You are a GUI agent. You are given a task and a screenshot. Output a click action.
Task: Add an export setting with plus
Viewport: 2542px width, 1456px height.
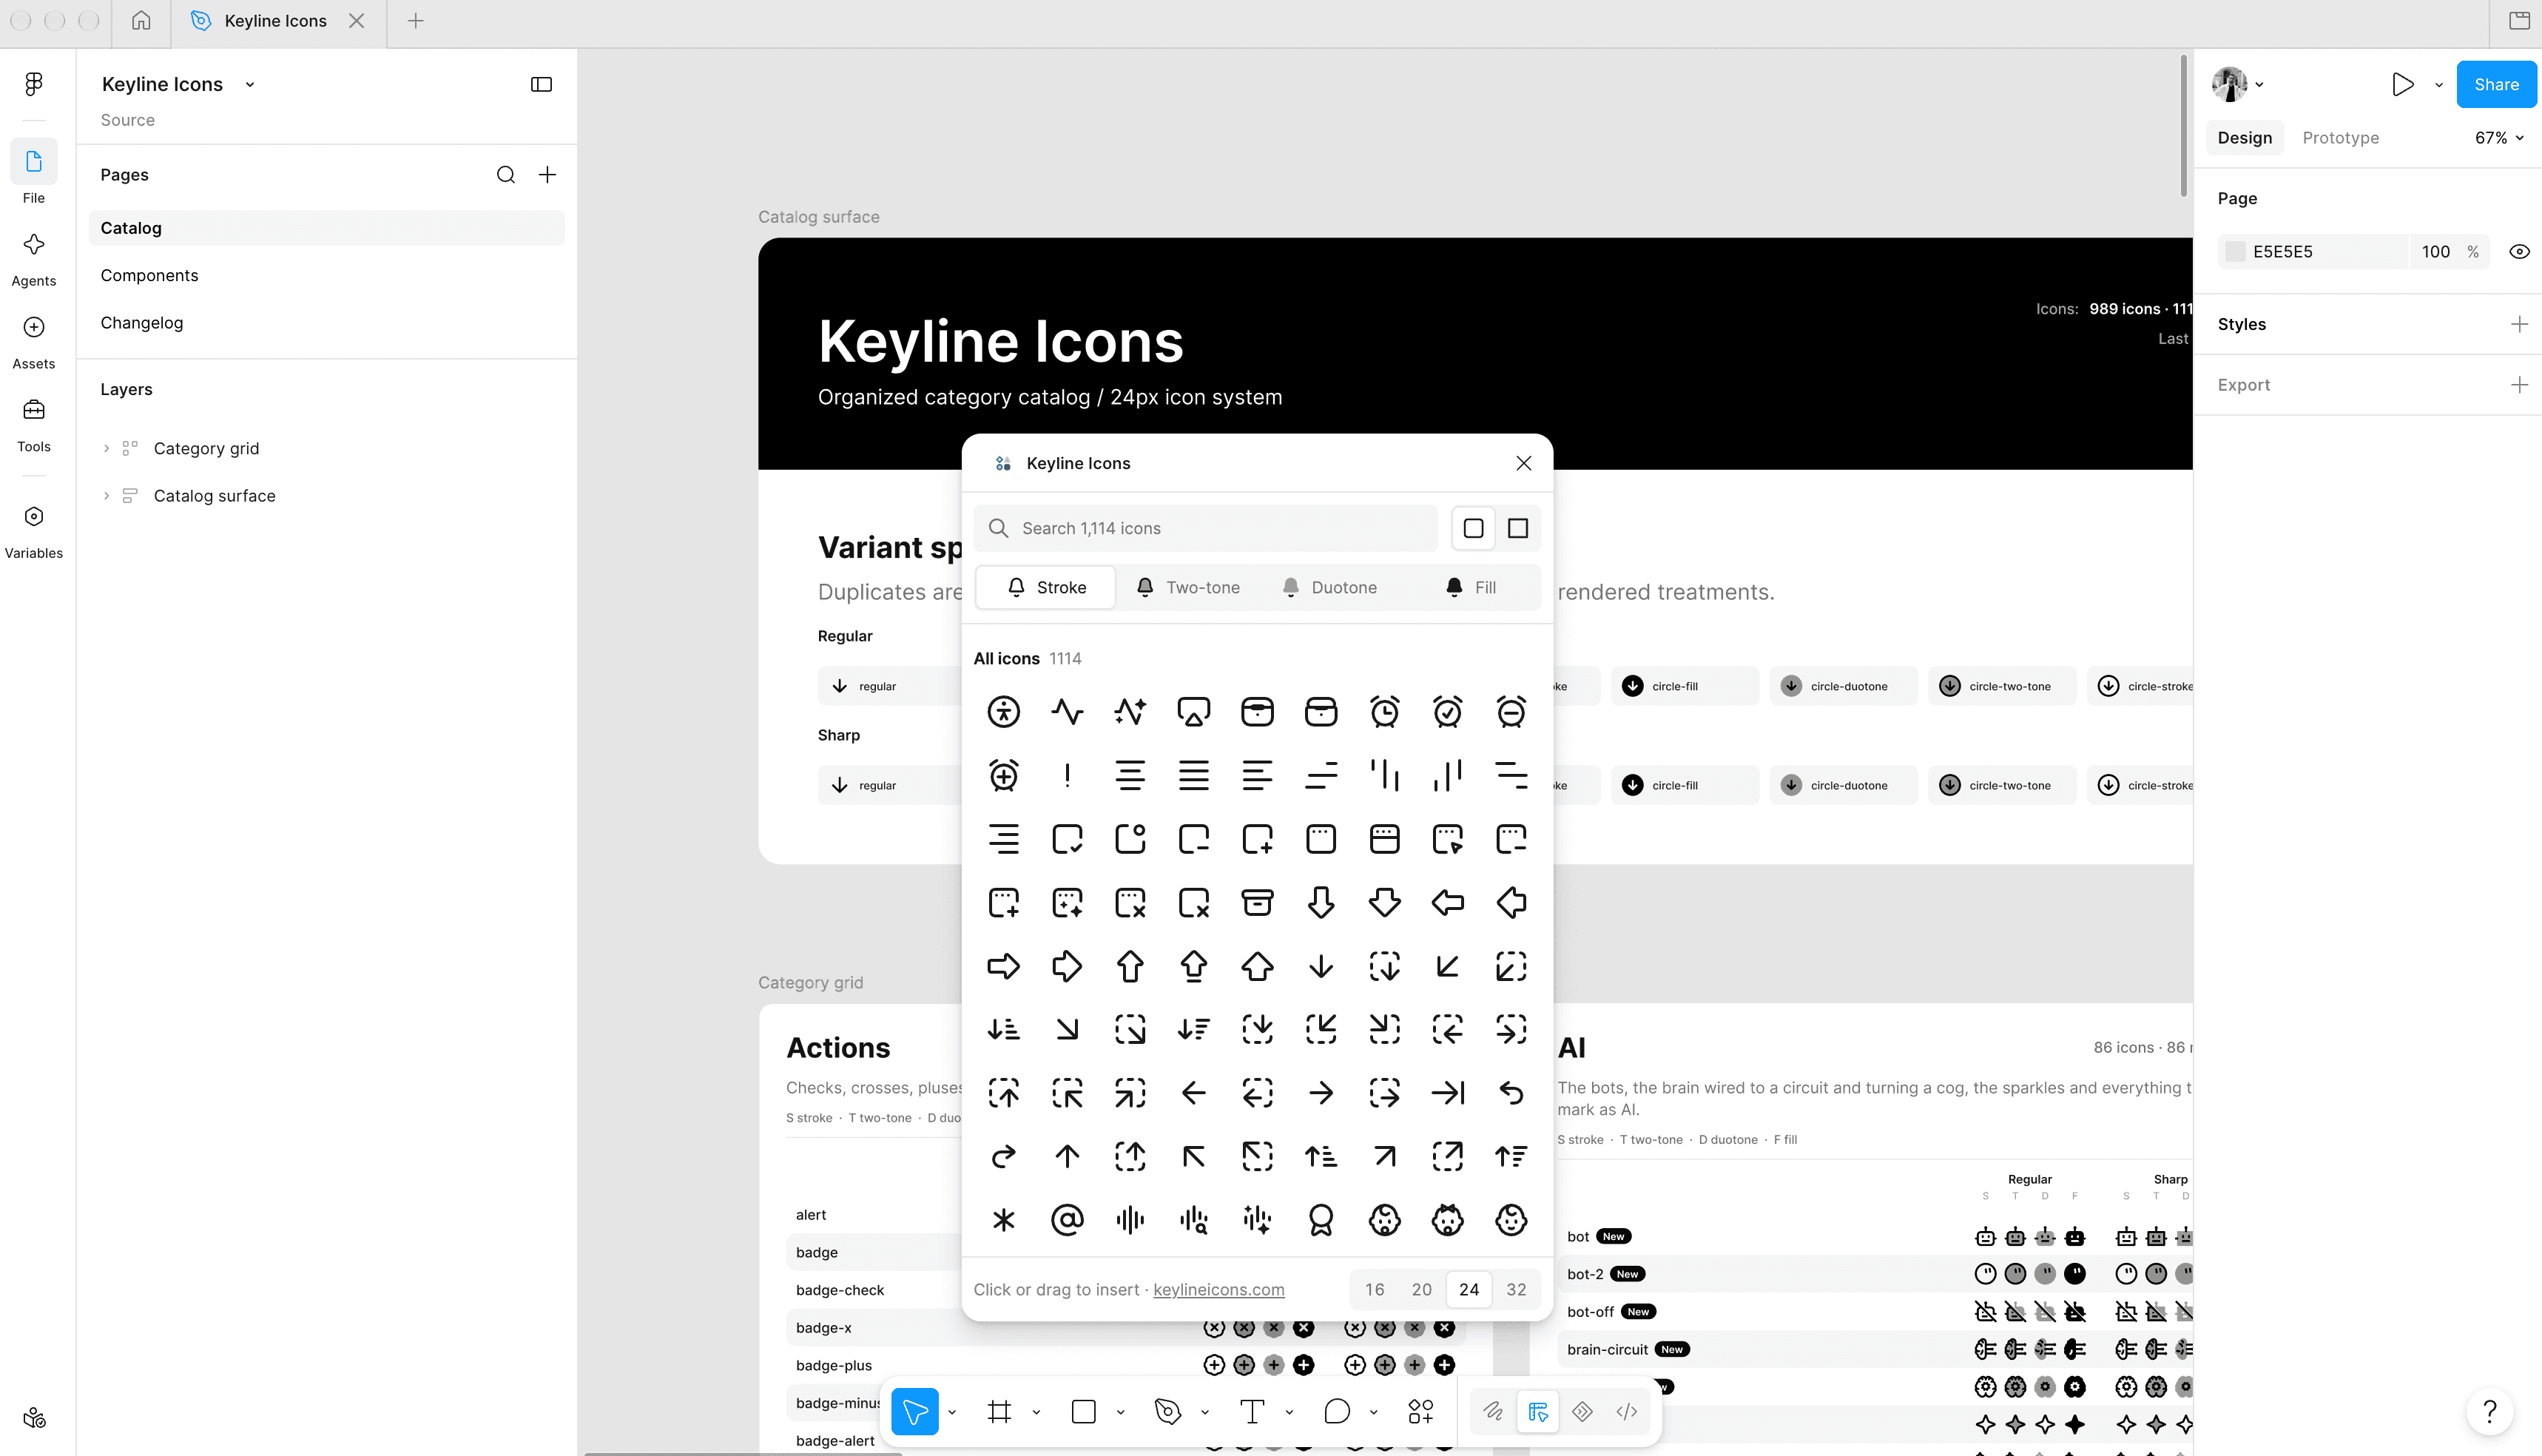point(2519,385)
